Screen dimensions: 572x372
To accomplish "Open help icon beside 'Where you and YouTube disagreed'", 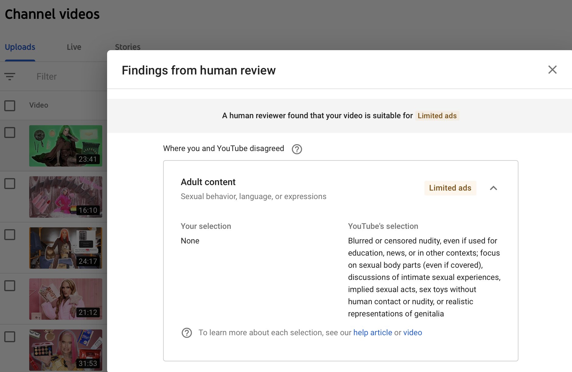I will pos(297,149).
